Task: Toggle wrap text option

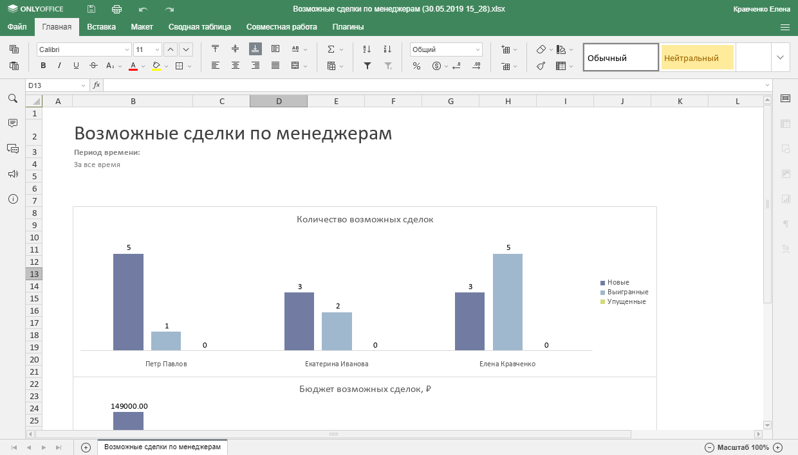Action: click(275, 49)
